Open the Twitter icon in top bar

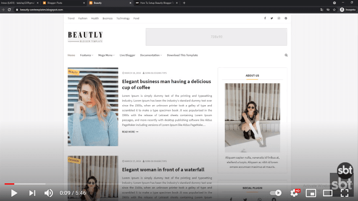[272, 18]
